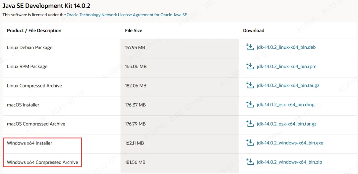358x174 pixels.
Task: Open the jdk-14.0.2_windows-x64_bin.exe text link
Action: 290,143
